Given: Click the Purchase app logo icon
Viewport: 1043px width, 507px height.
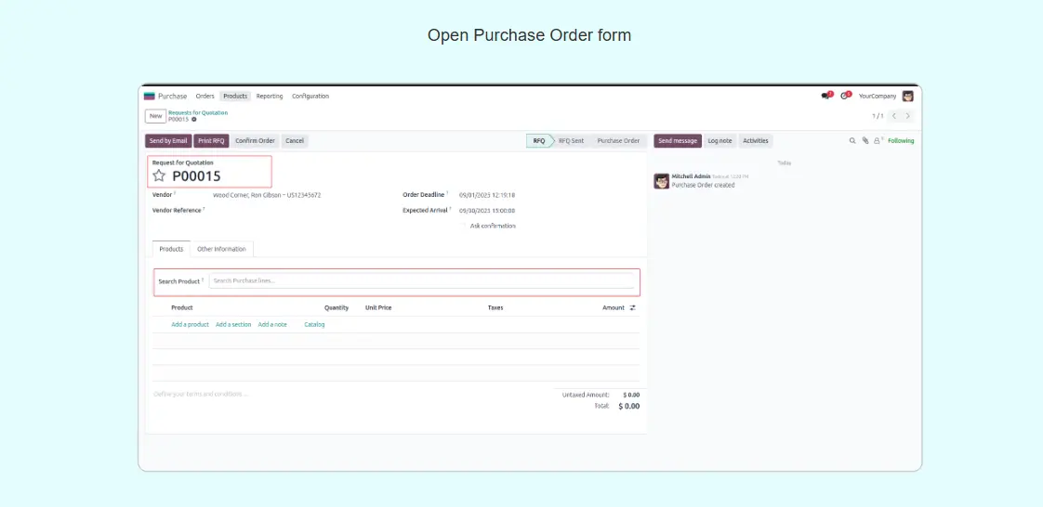Looking at the screenshot, I should click(149, 96).
